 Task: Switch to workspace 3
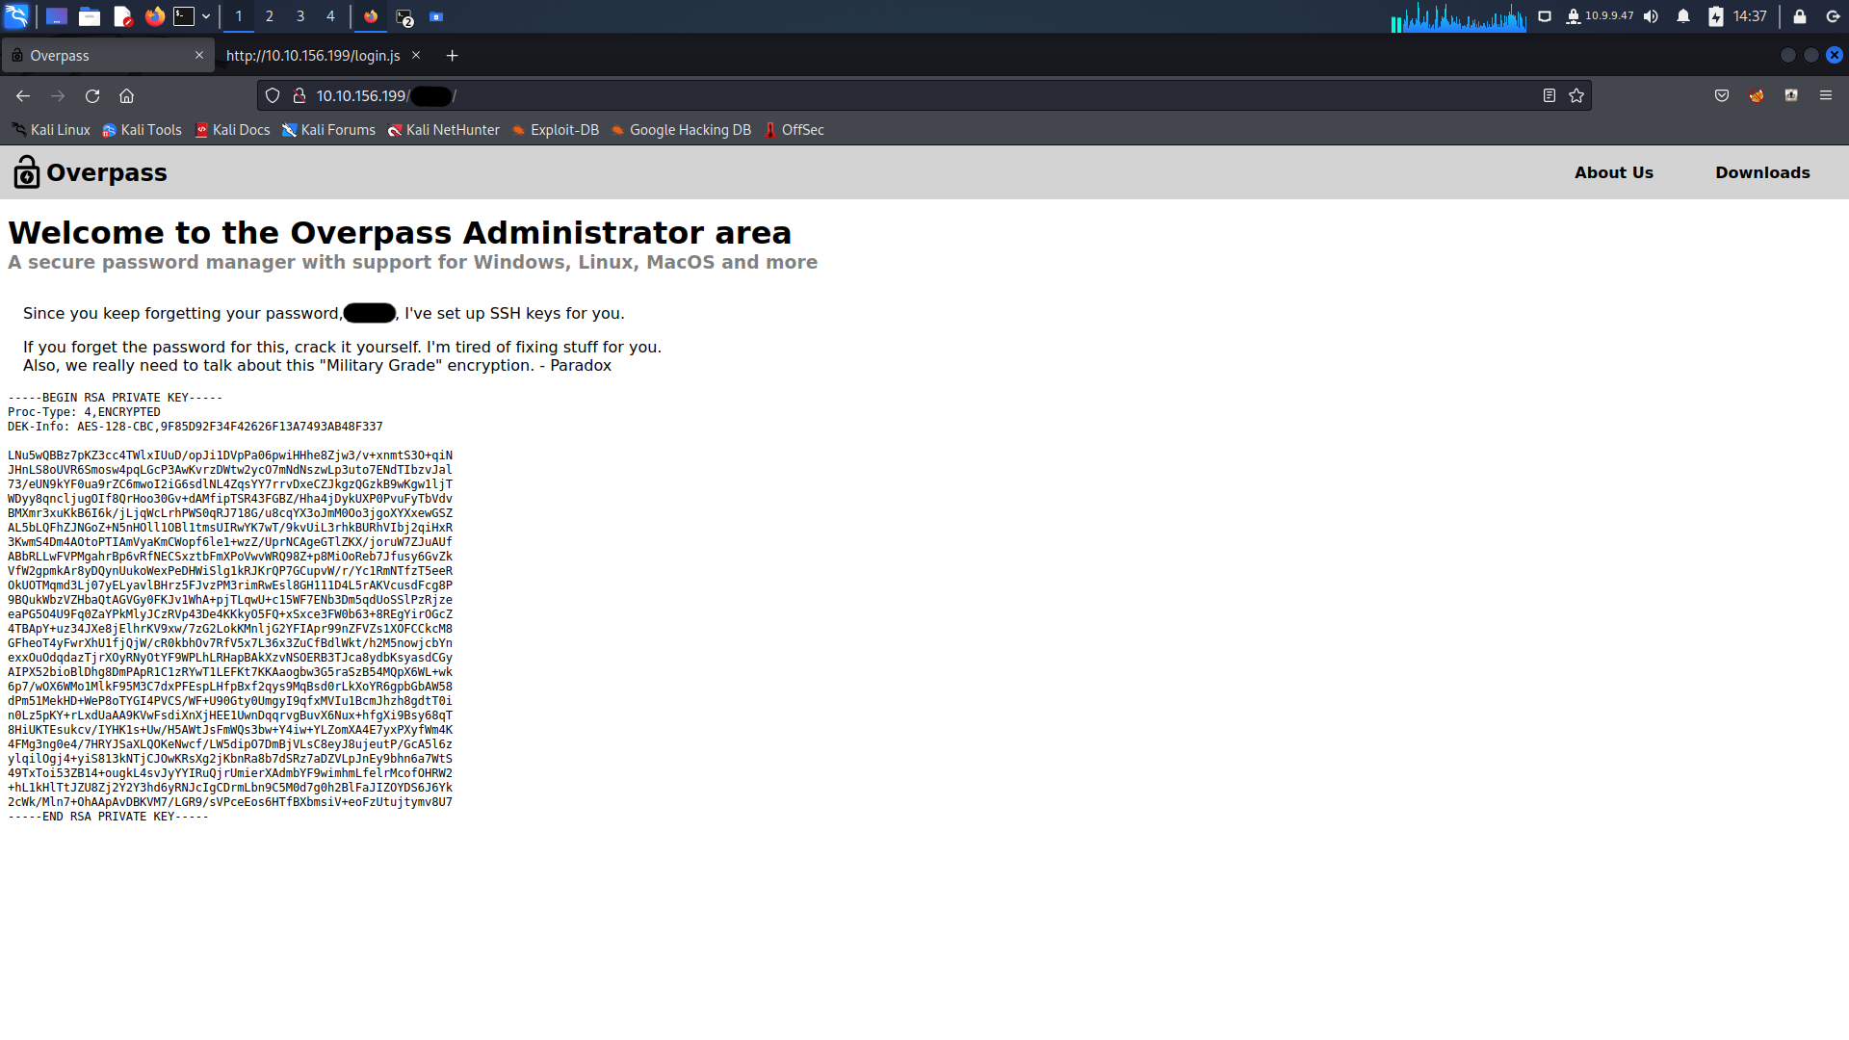[300, 16]
